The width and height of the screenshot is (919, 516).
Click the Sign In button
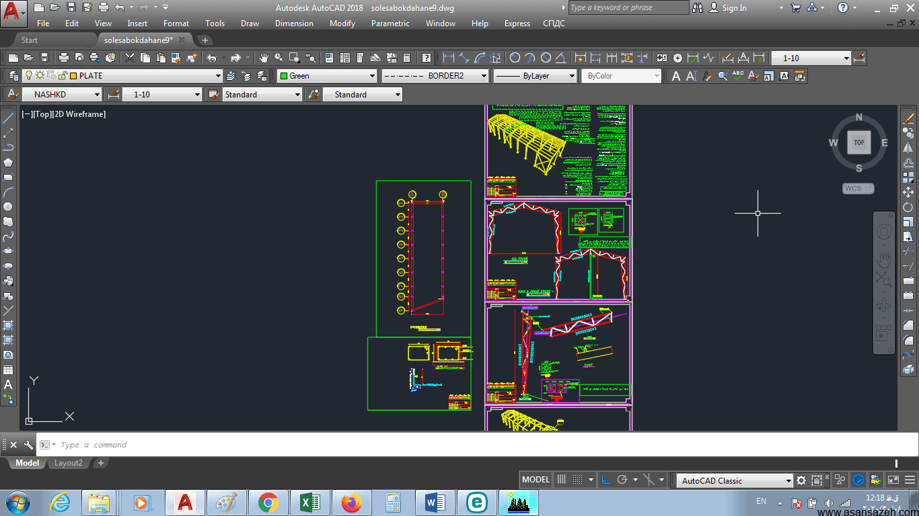734,8
